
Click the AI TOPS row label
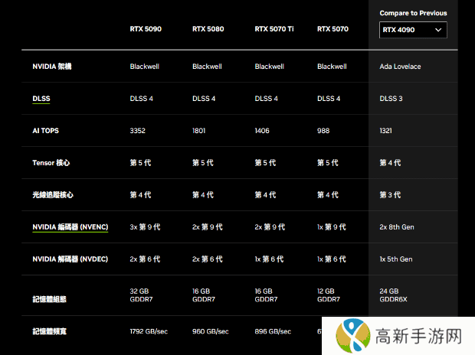[x=47, y=131]
